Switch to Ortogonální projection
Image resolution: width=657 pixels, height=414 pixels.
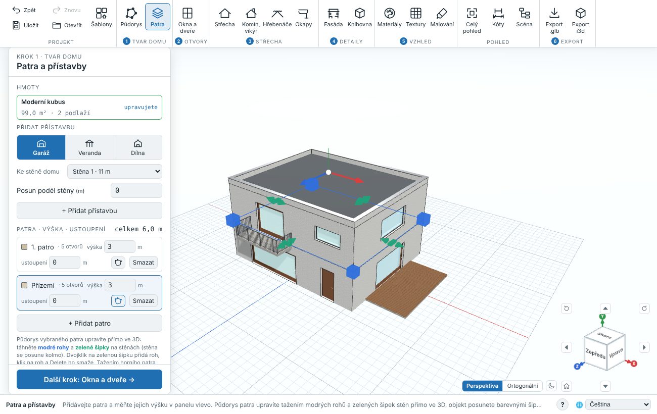(x=522, y=386)
